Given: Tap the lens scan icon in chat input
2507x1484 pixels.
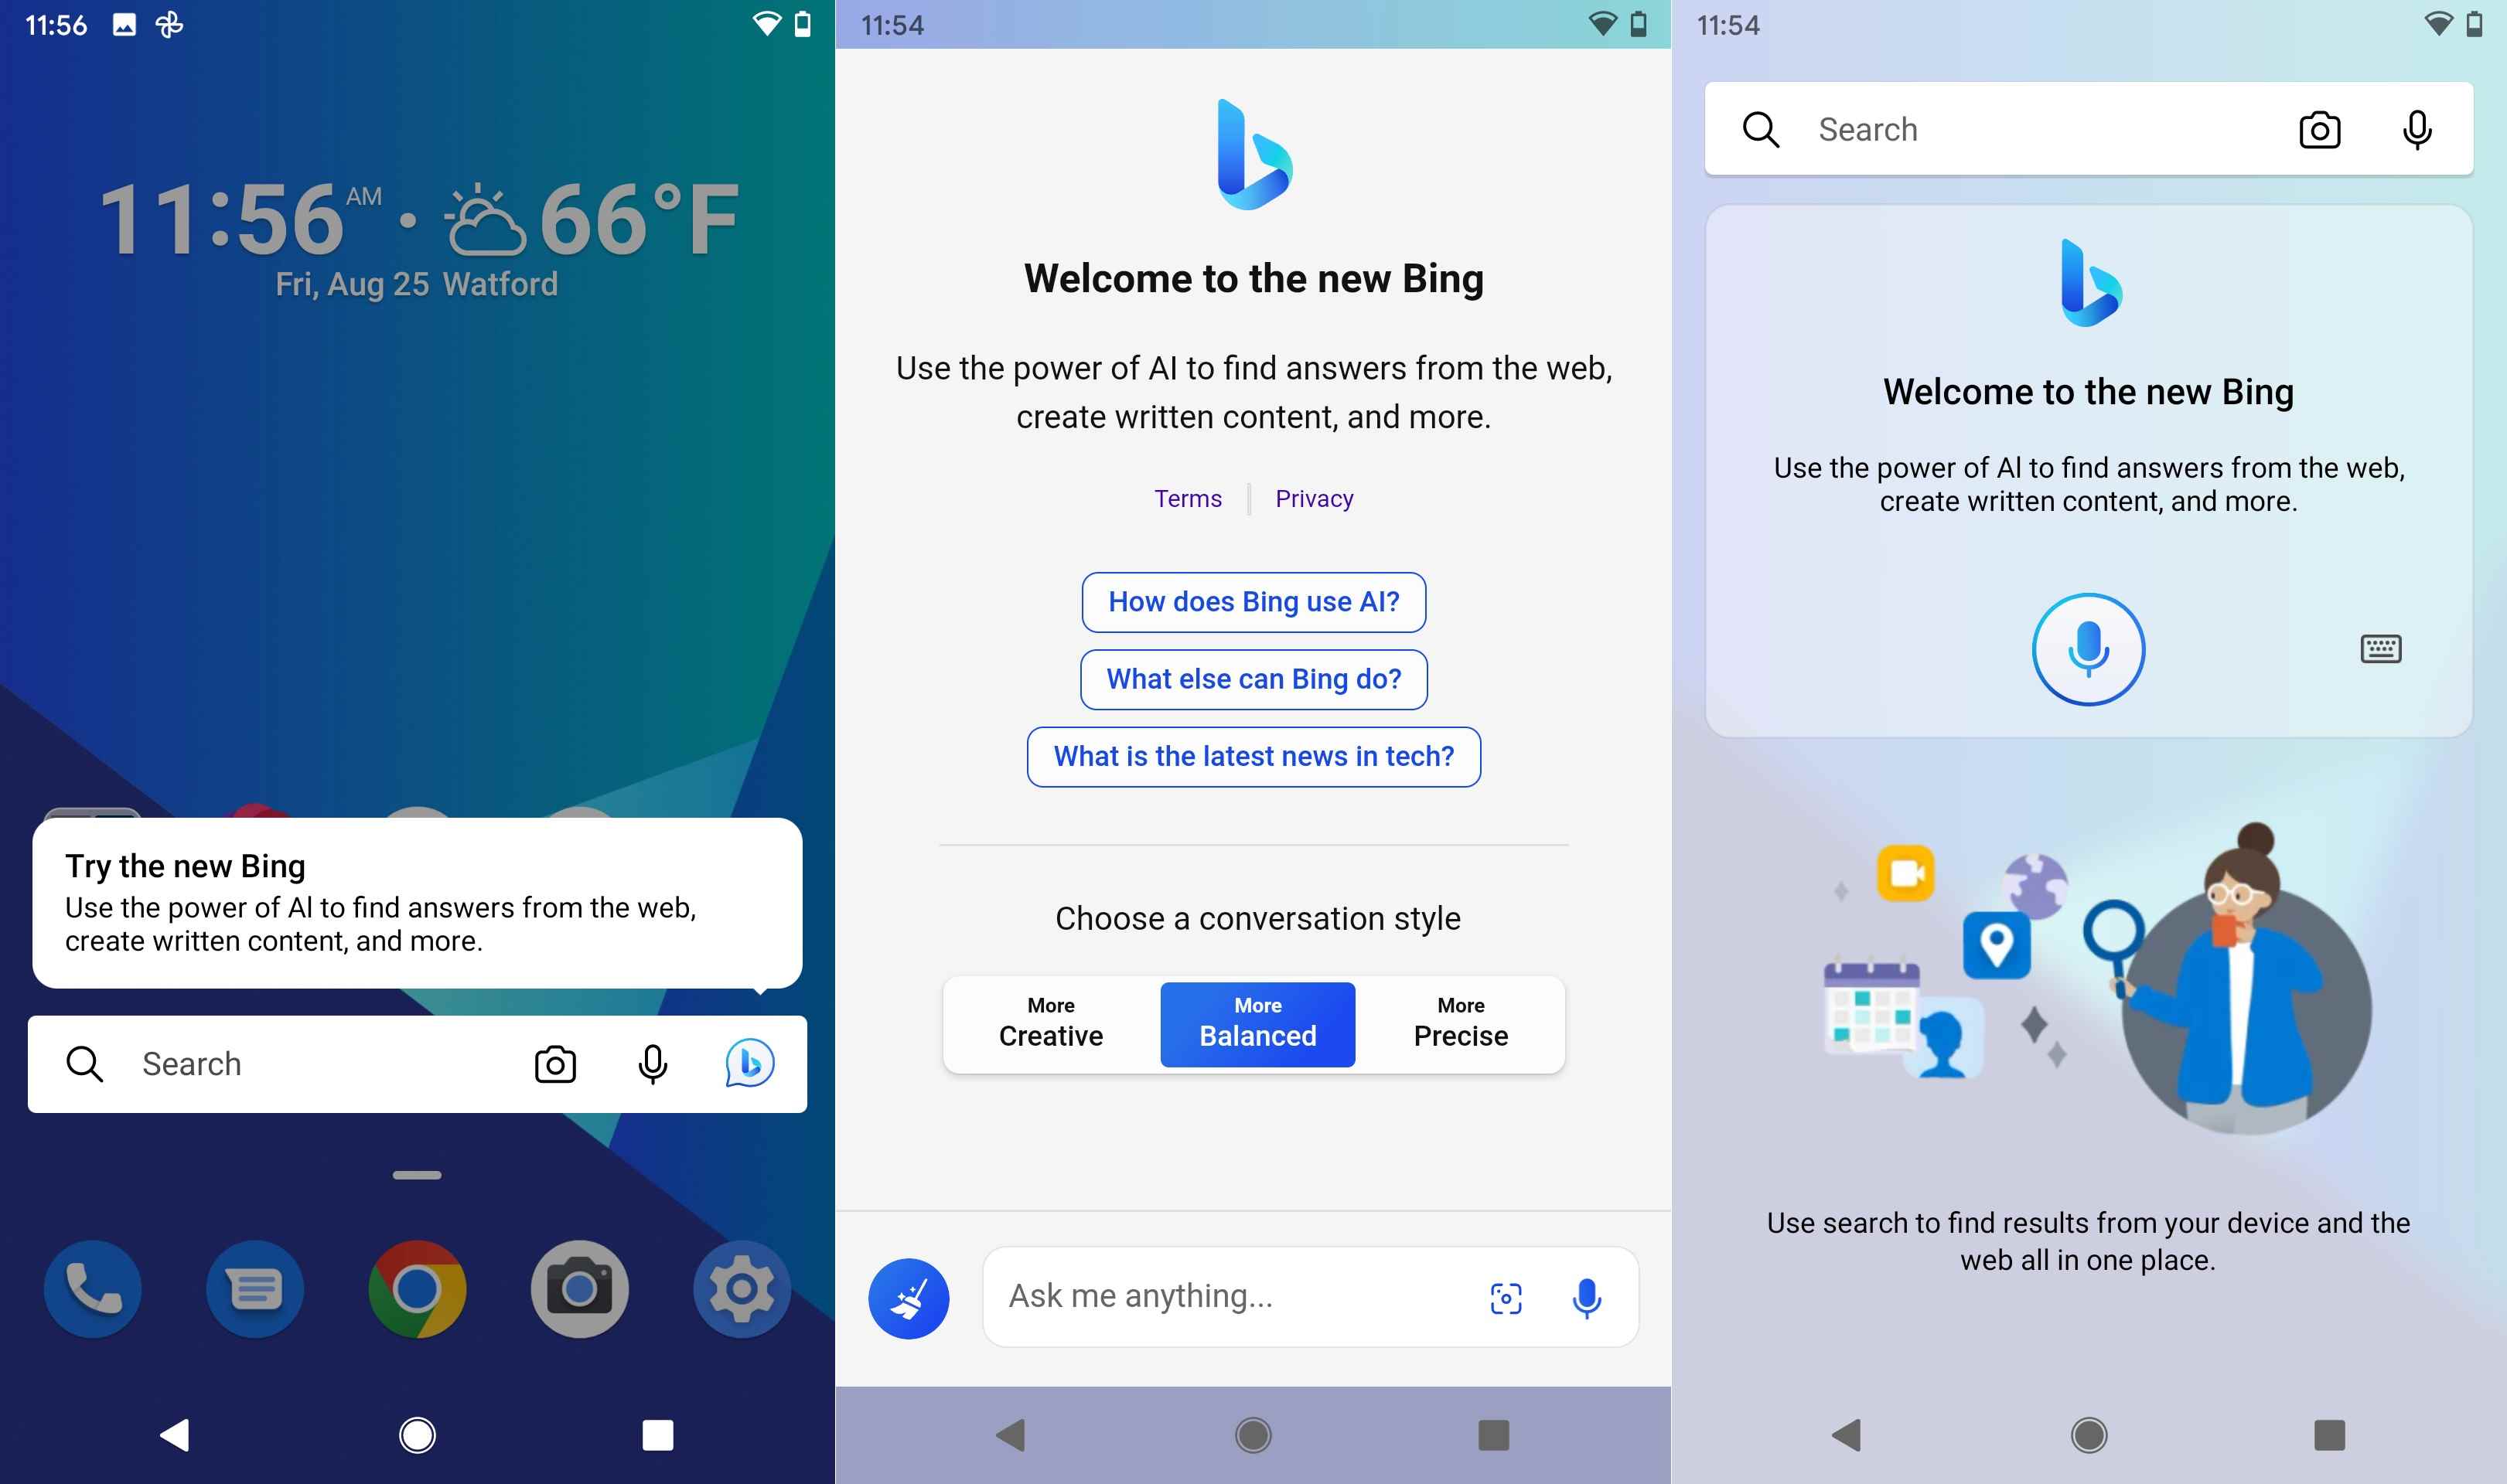Looking at the screenshot, I should (x=1506, y=1300).
